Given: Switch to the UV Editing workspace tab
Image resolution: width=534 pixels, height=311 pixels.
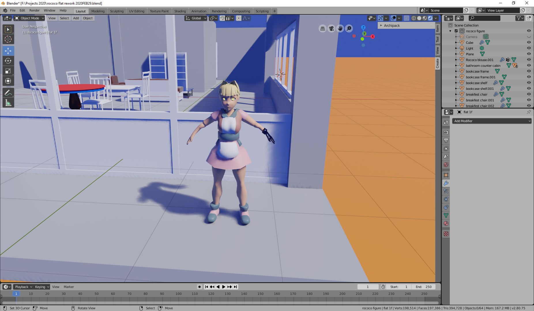Looking at the screenshot, I should pos(137,11).
